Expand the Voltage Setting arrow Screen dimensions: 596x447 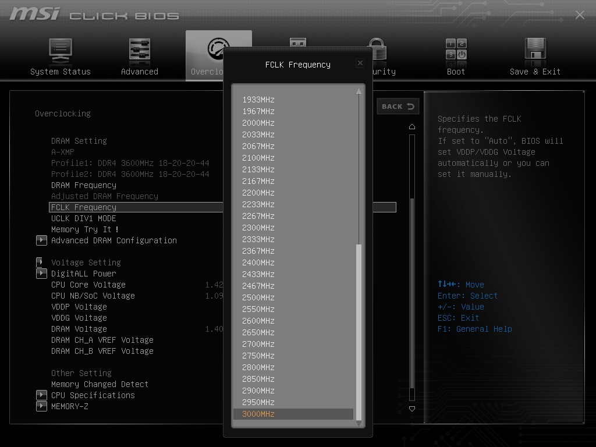(x=40, y=262)
